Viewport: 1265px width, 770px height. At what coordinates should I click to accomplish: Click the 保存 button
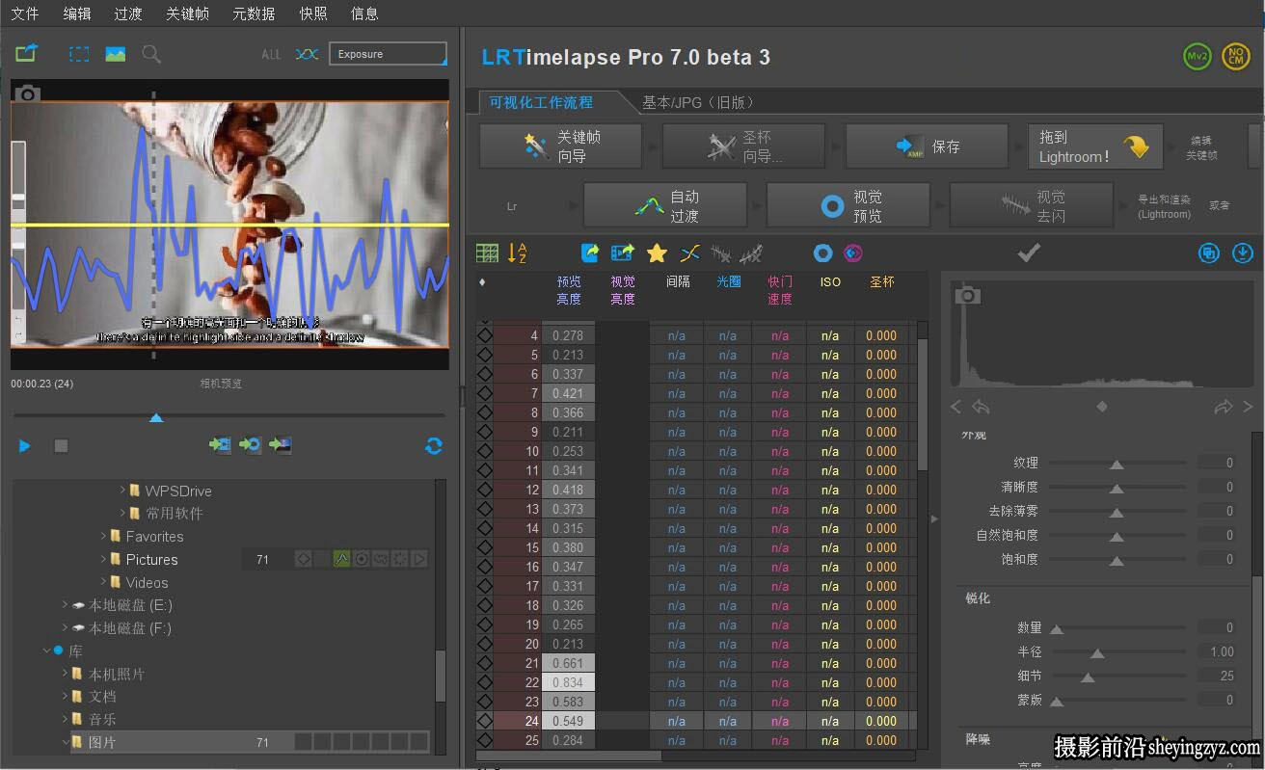pyautogui.click(x=927, y=146)
